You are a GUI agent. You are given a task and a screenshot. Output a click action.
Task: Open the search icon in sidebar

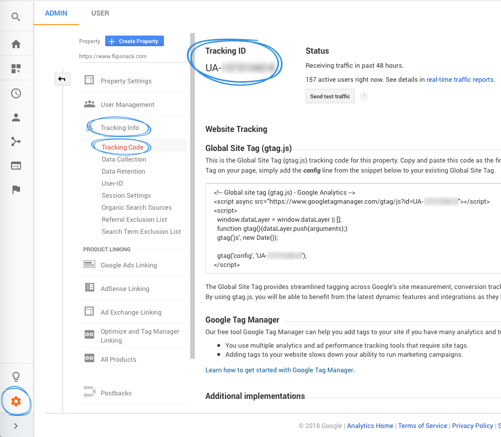click(x=16, y=17)
